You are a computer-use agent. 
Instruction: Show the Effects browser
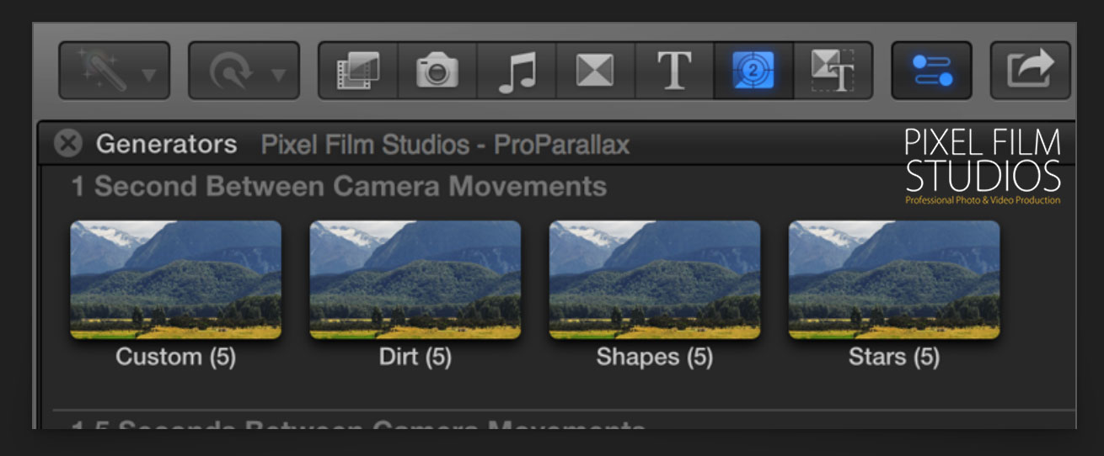tap(358, 71)
